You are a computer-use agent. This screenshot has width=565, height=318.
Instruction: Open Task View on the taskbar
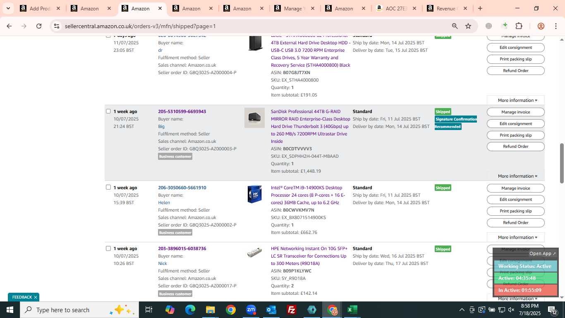tap(149, 310)
